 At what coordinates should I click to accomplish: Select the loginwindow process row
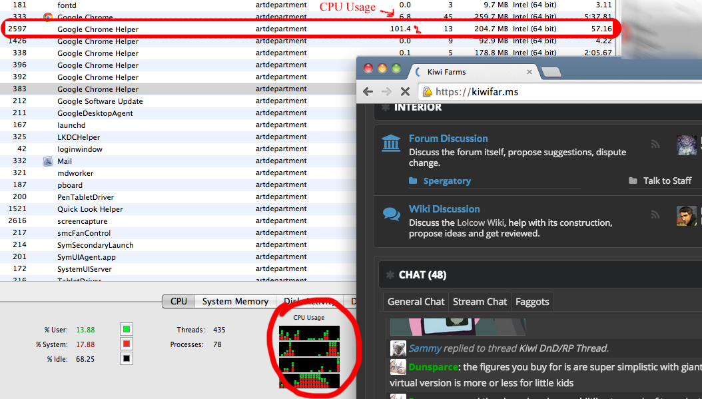(x=178, y=149)
